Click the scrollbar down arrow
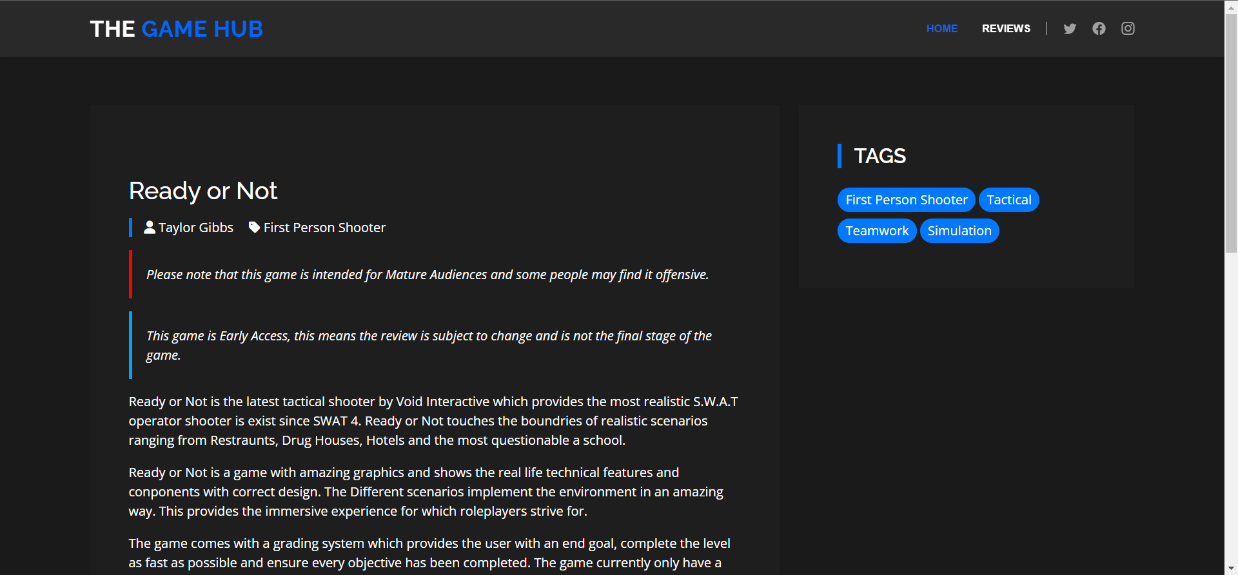The height and width of the screenshot is (575, 1238). click(1231, 569)
